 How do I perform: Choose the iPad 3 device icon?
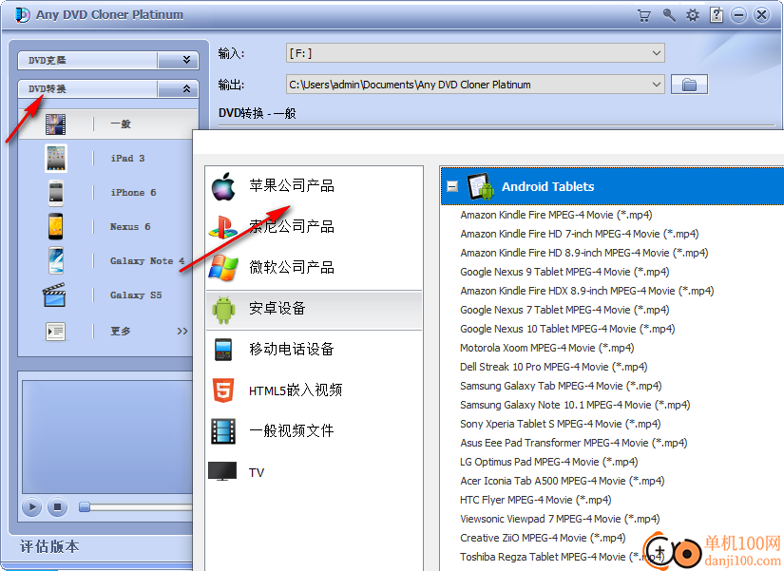click(55, 159)
